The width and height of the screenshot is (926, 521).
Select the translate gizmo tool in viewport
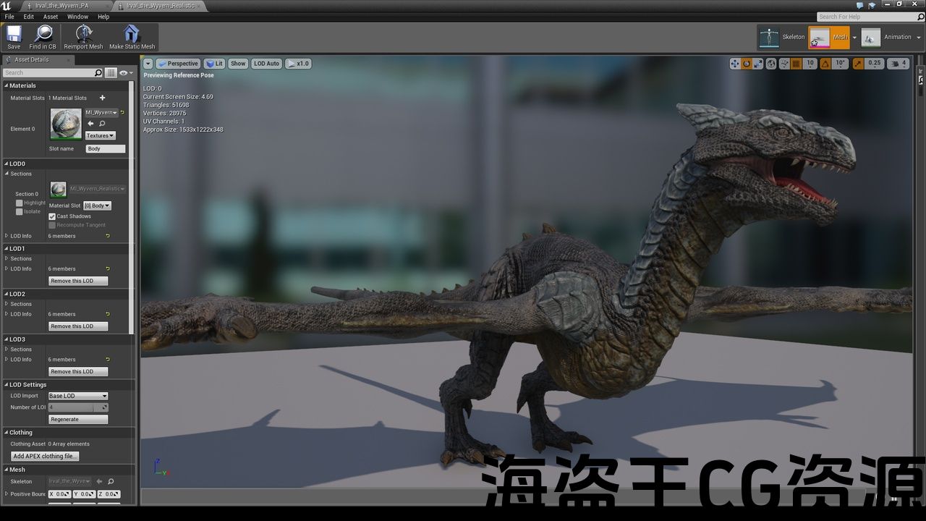(x=735, y=64)
